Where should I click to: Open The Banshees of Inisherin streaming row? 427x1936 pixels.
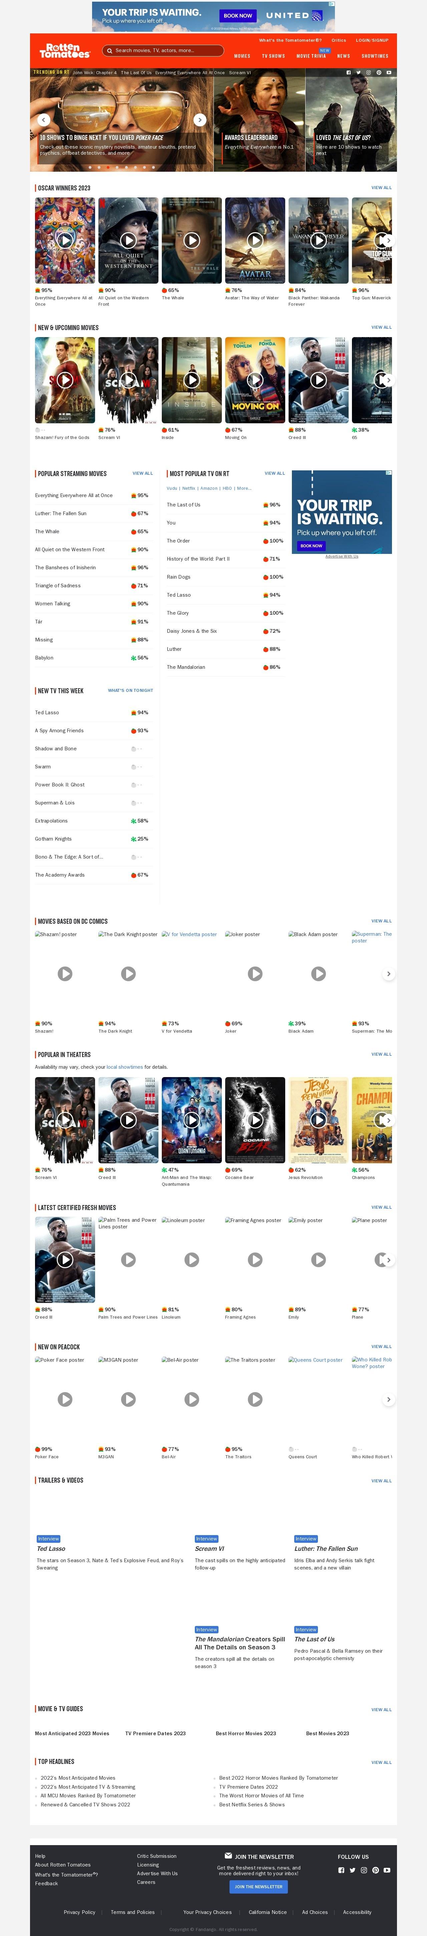point(93,567)
